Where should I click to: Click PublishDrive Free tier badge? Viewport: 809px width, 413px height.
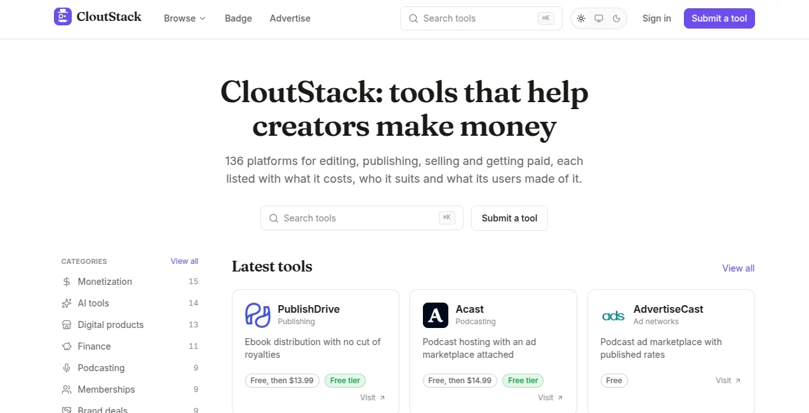pos(345,381)
